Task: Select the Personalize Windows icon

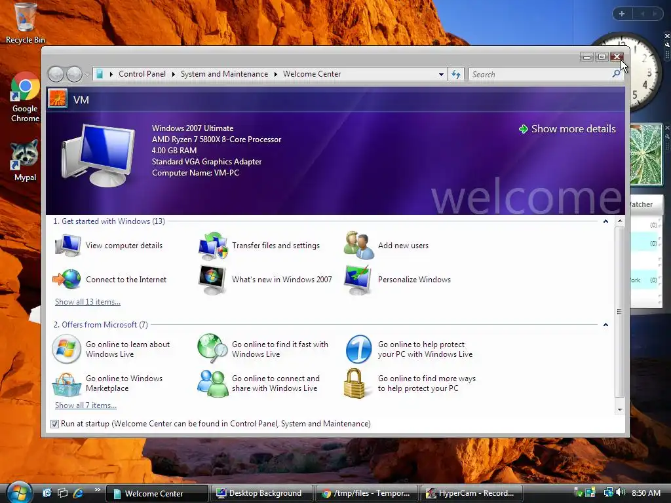Action: click(358, 280)
